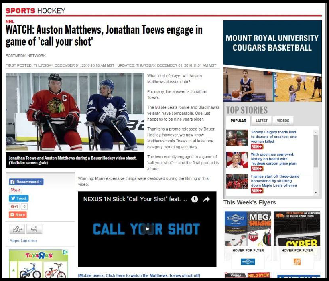Click the Twitter Tweet button
Image resolution: width=329 pixels, height=281 pixels.
[19, 198]
